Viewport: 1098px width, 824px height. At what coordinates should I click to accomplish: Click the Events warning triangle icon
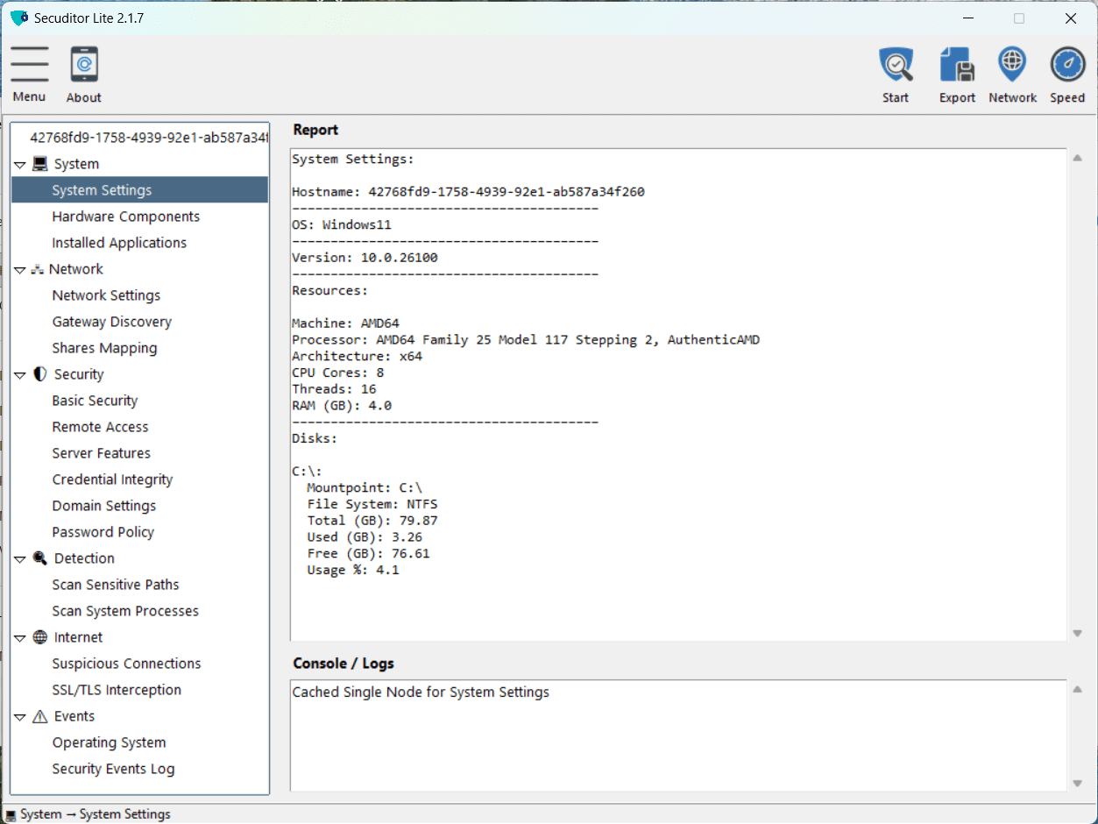[x=40, y=716]
